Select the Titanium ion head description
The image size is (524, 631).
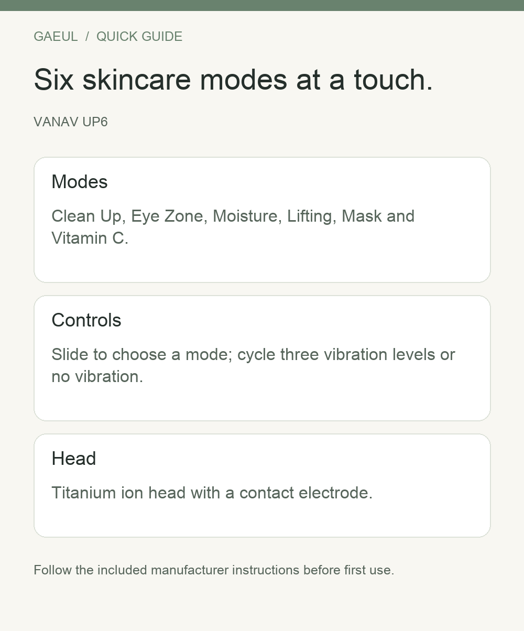click(x=212, y=493)
